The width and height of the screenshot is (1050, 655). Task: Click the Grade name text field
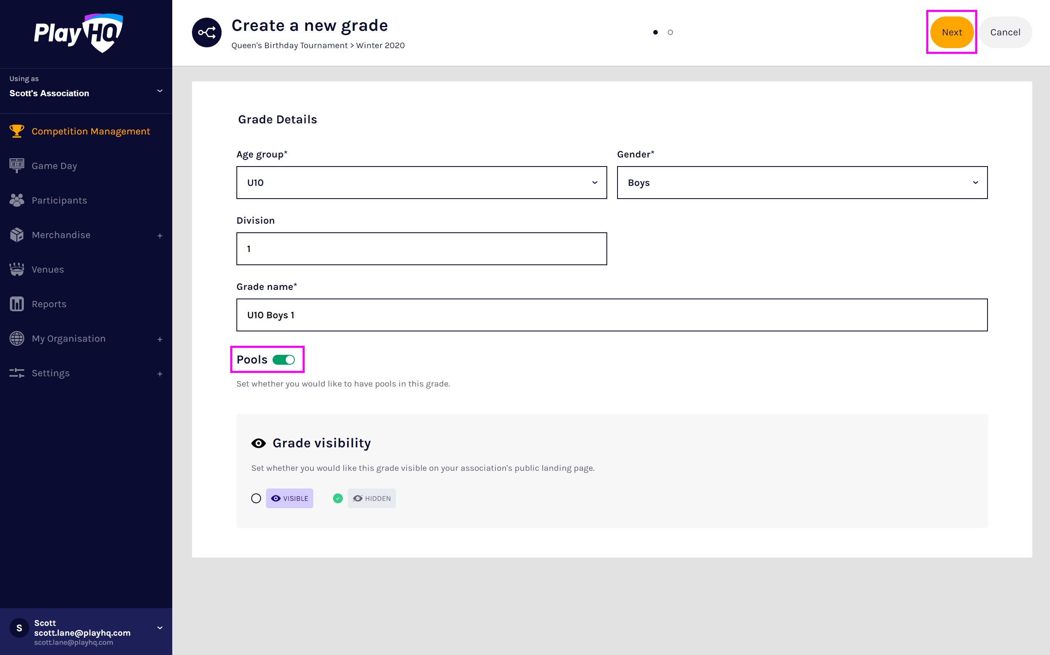coord(612,315)
